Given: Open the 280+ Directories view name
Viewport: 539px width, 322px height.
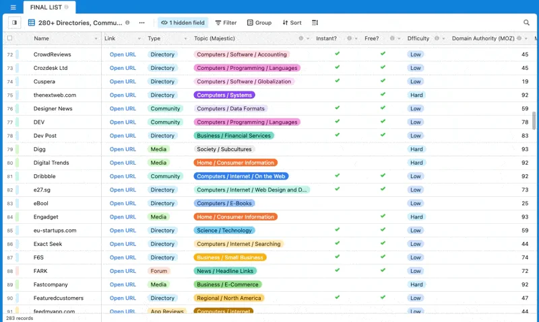Looking at the screenshot, I should click(80, 23).
